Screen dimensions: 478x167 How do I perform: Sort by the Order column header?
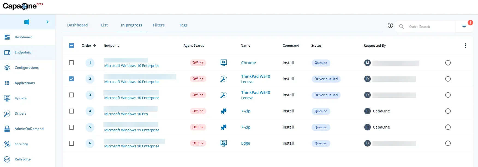(x=89, y=46)
